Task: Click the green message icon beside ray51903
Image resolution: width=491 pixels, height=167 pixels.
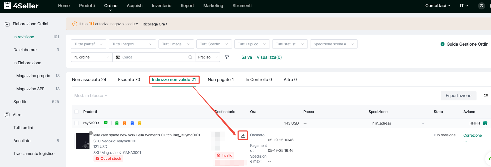Action: click(x=106, y=123)
